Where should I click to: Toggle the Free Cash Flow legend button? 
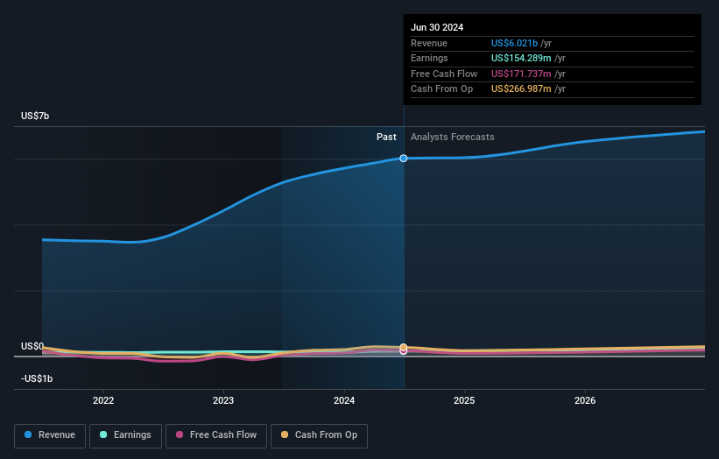[x=216, y=435]
